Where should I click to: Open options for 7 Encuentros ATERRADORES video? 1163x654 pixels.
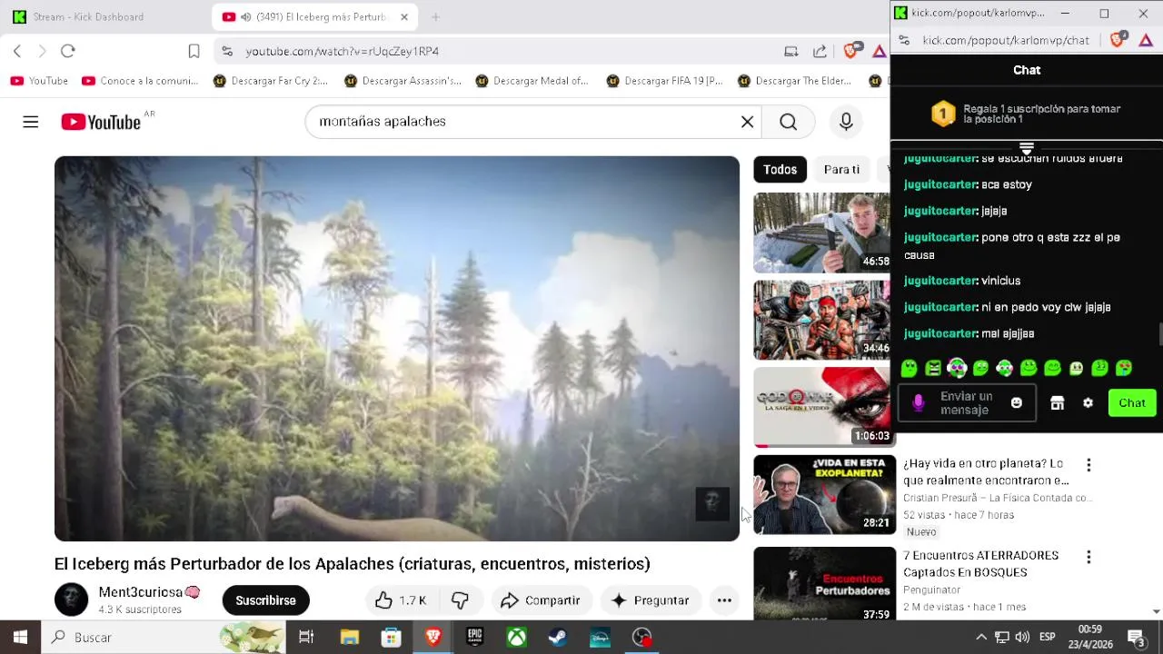tap(1088, 557)
